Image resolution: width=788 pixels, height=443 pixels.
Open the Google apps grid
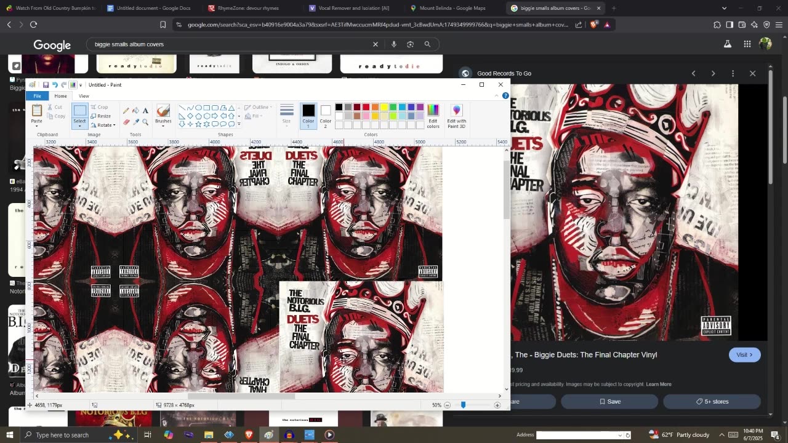747,44
